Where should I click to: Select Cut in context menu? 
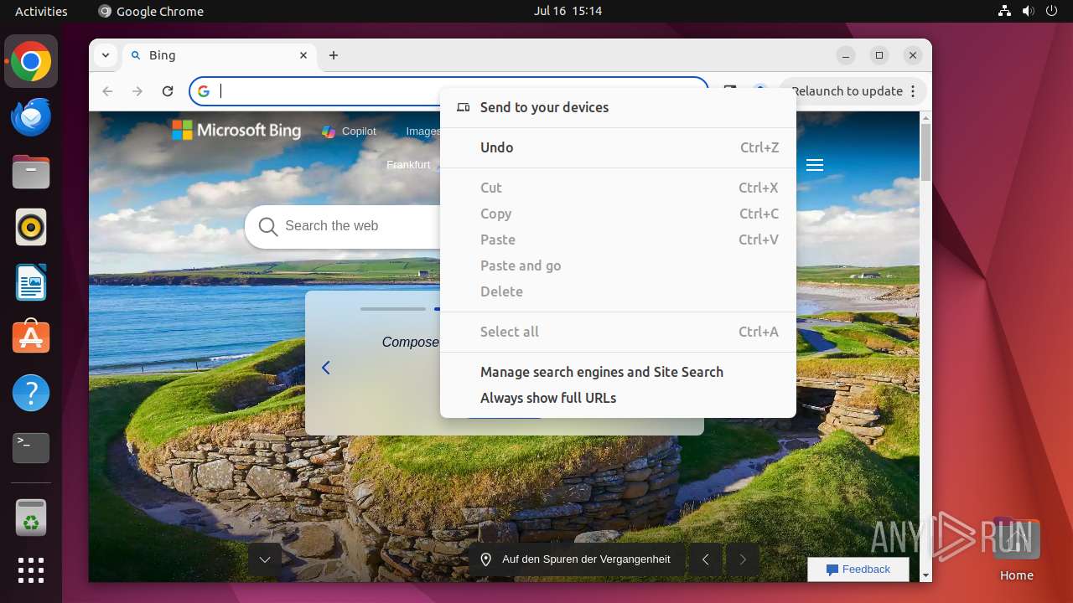tap(618, 188)
